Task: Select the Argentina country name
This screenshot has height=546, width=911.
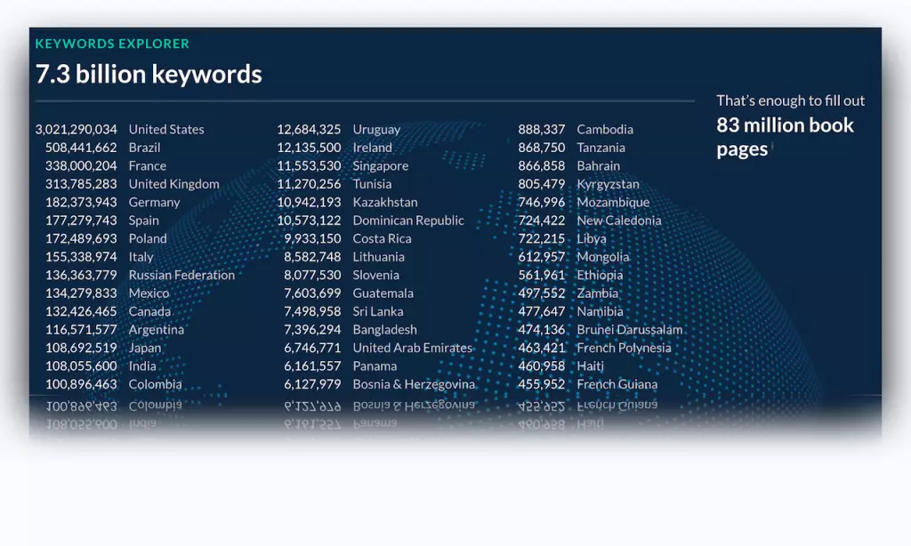Action: [x=156, y=329]
